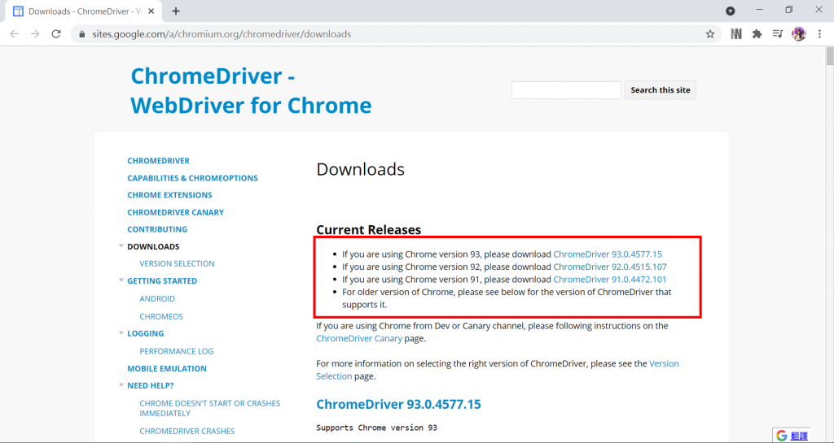Screen dimensions: 834x443
Task: Open VERSION SELECTION sidebar sub-item
Action: click(x=177, y=263)
